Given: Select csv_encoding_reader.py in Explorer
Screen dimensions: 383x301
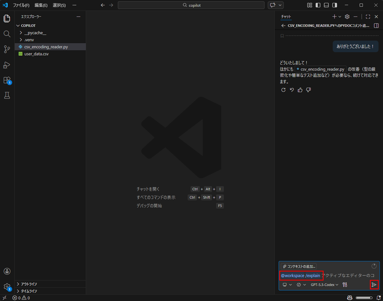Looking at the screenshot, I should click(x=46, y=46).
